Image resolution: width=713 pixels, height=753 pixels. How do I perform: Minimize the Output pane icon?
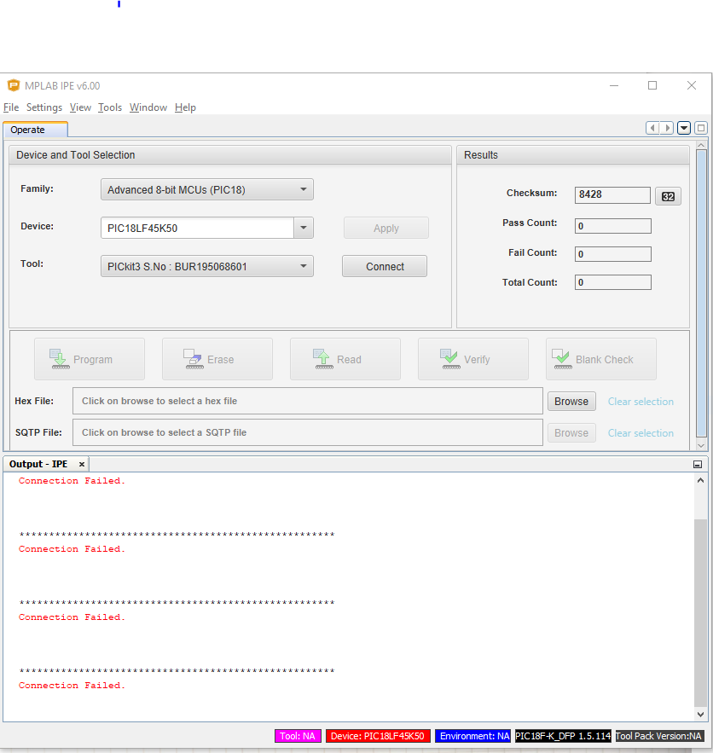(x=698, y=465)
